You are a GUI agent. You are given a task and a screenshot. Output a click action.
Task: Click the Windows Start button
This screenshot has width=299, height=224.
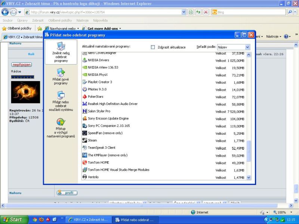tap(14, 220)
